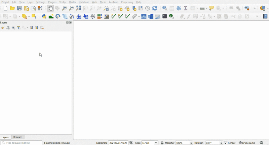Click the Type to locate search field

point(22,143)
